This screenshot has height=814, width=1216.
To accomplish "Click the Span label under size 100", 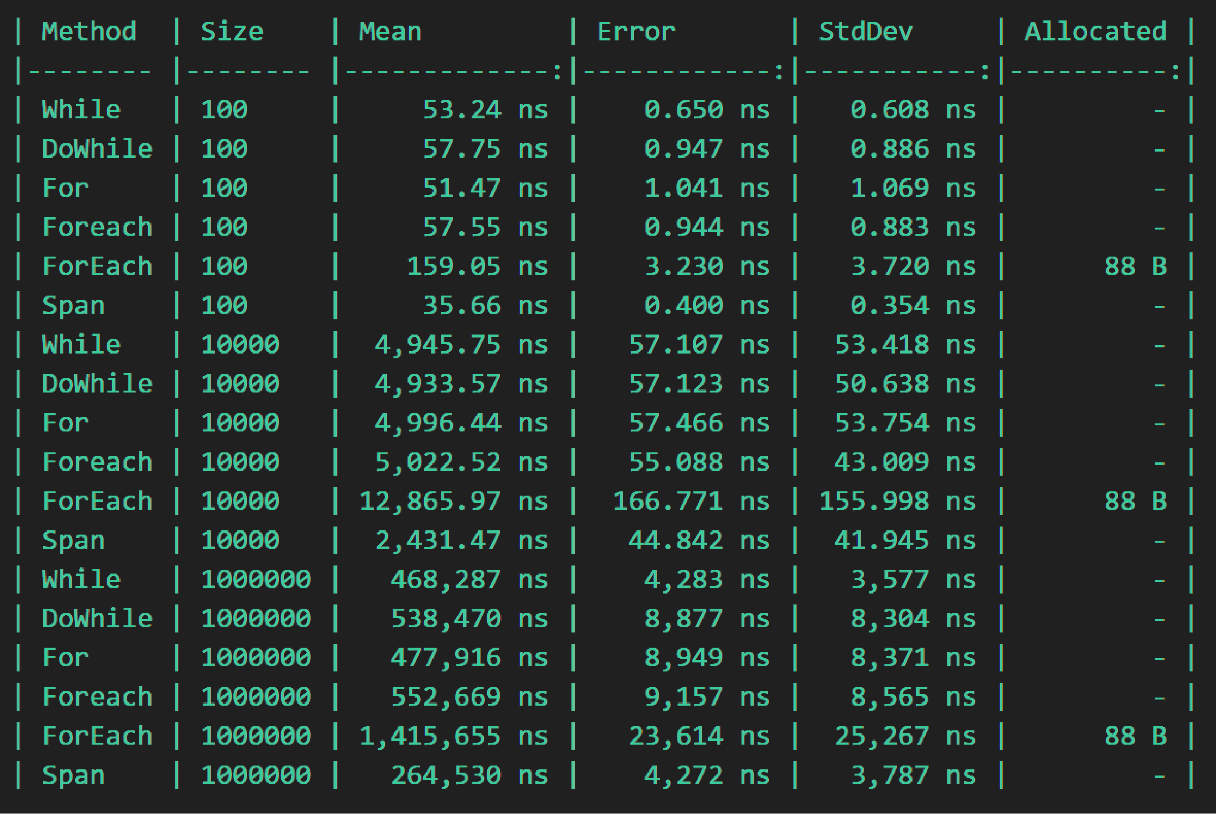I will coord(73,305).
